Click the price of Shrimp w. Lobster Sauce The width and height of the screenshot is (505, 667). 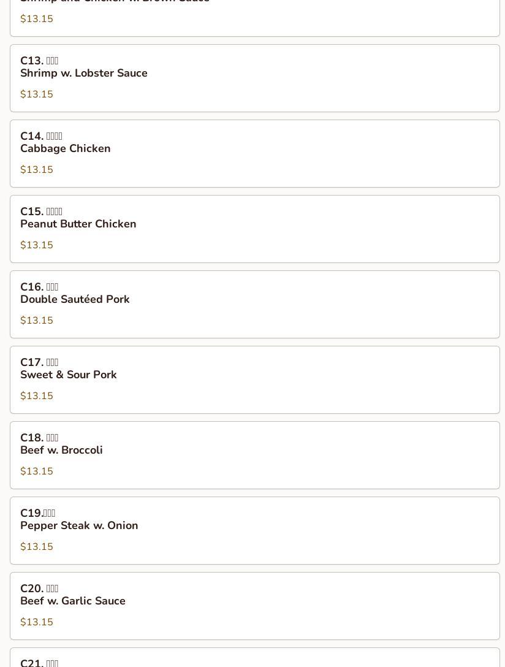pyautogui.click(x=37, y=94)
